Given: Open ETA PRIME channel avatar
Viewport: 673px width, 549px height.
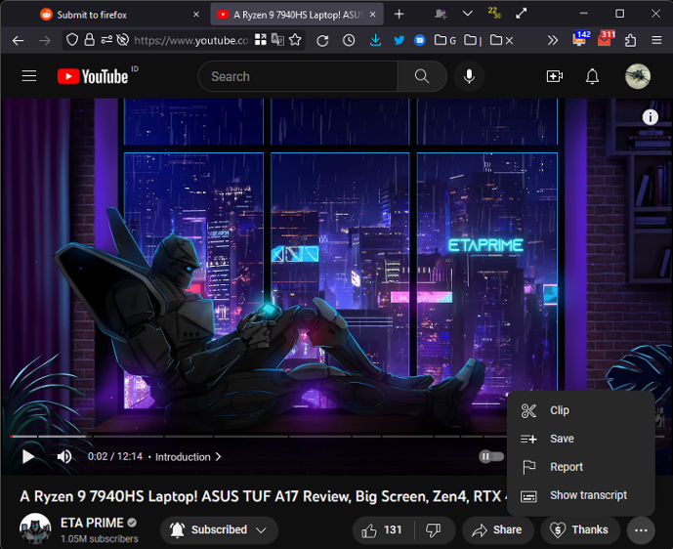Looking at the screenshot, I should pyautogui.click(x=35, y=528).
